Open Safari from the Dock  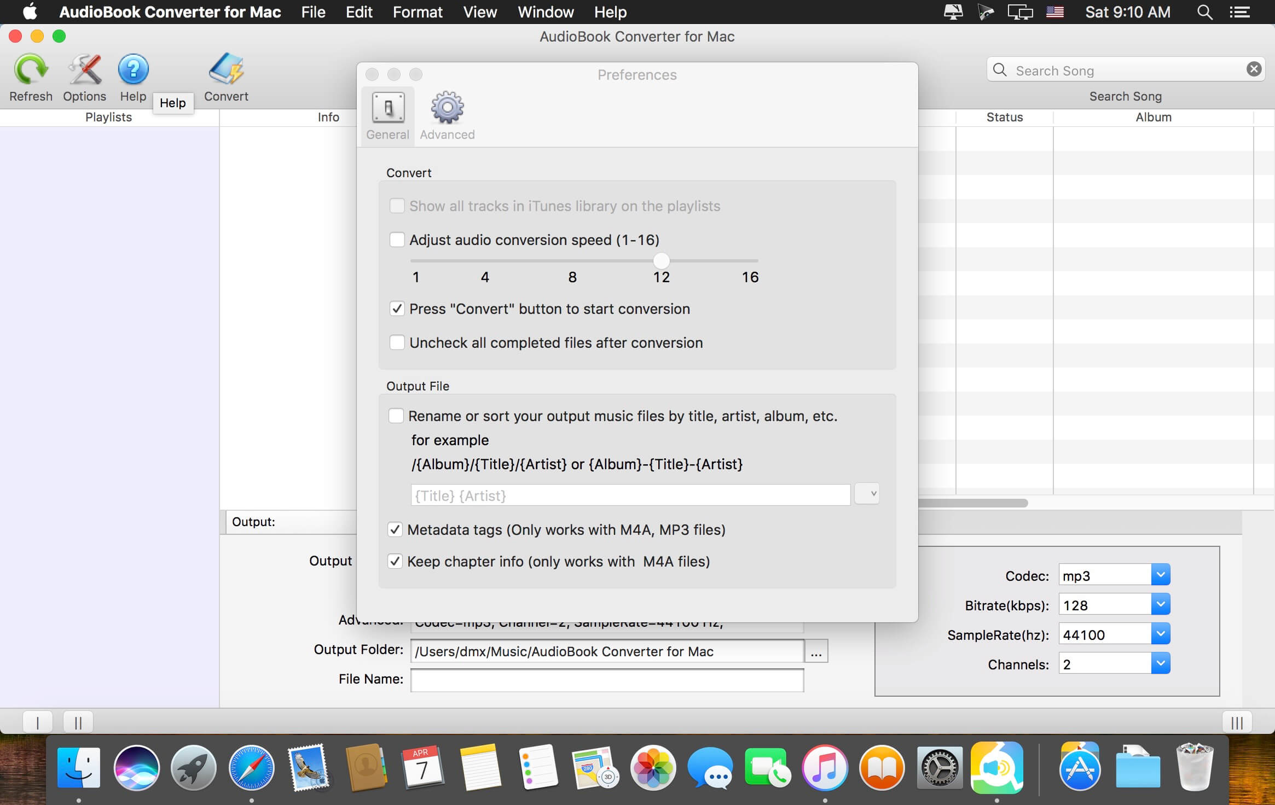click(x=251, y=767)
